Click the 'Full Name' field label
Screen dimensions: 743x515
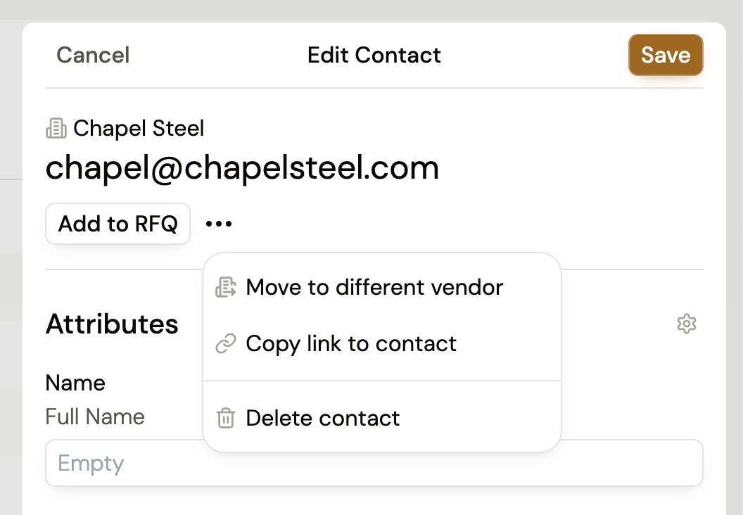(x=95, y=417)
